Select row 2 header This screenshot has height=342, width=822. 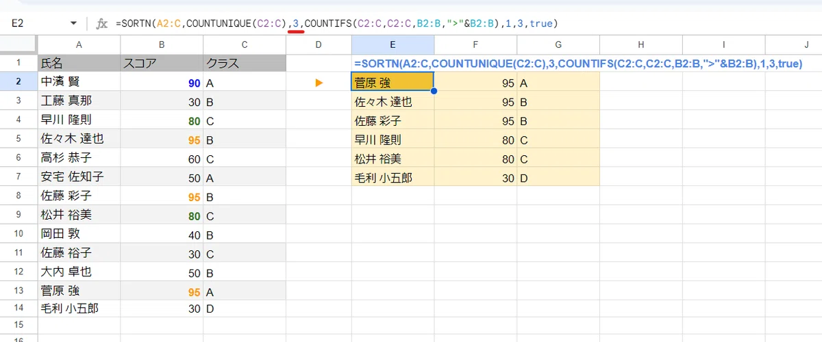point(18,82)
